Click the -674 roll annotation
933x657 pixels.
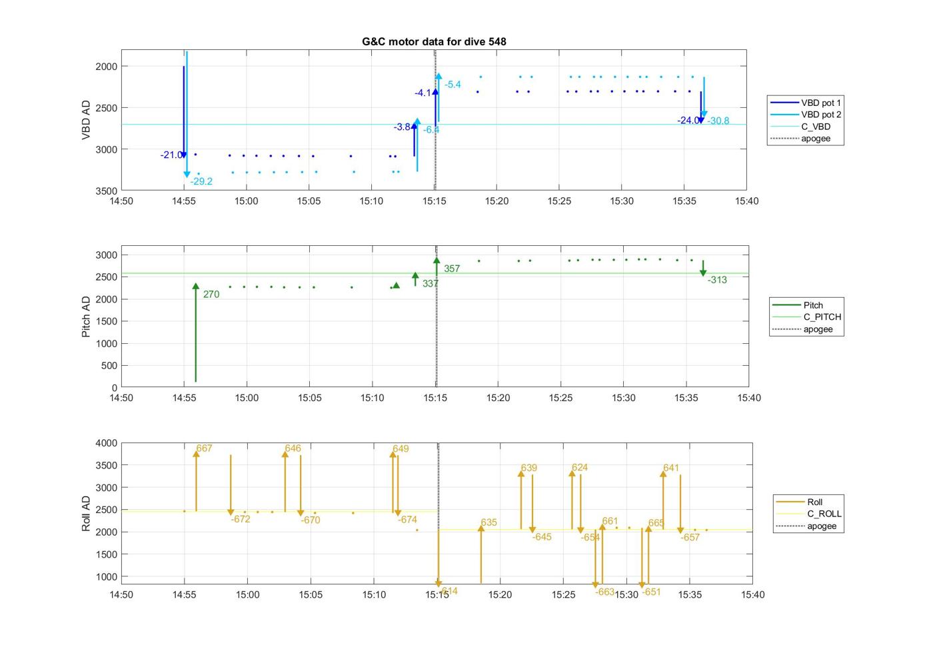coord(407,520)
